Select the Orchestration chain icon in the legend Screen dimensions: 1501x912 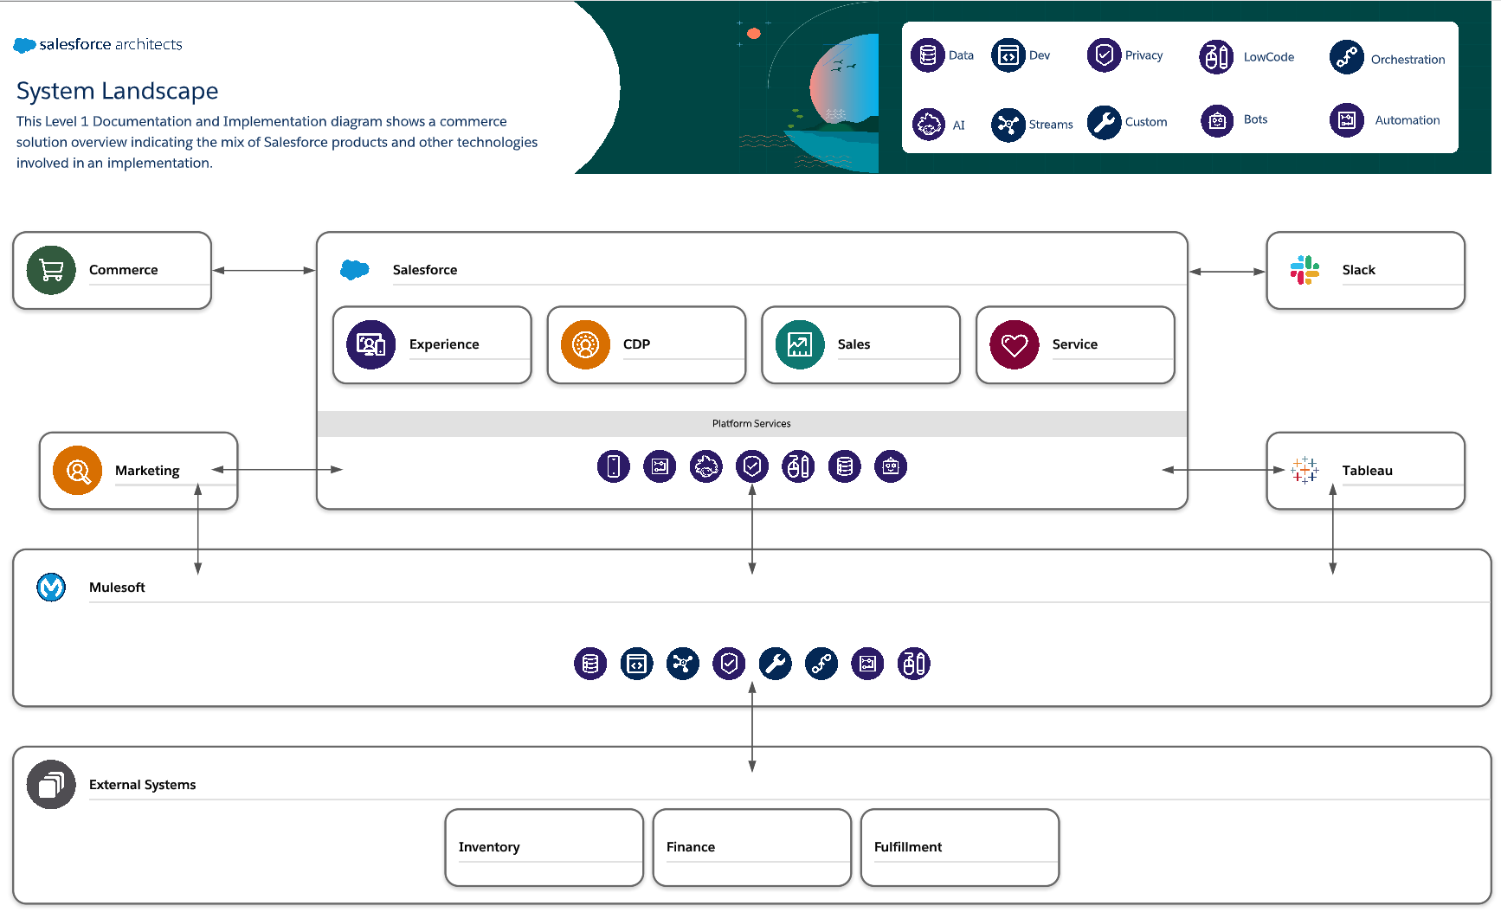(1346, 57)
